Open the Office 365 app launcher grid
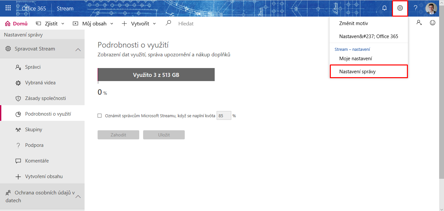Viewport: 444px width, 211px height. tap(8, 8)
